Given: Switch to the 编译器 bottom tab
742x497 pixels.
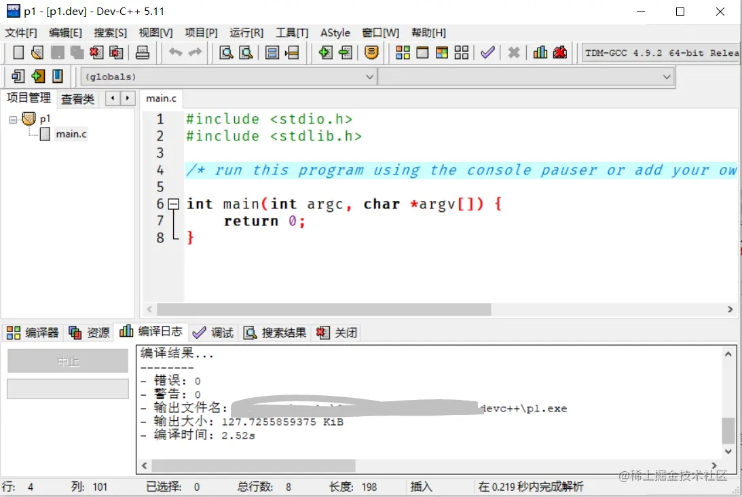Looking at the screenshot, I should (x=33, y=333).
